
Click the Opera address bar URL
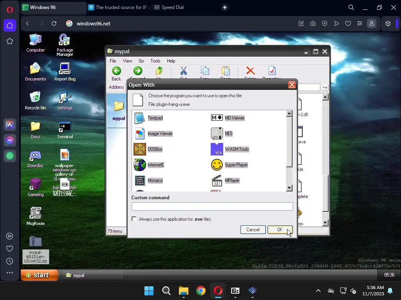coord(93,23)
